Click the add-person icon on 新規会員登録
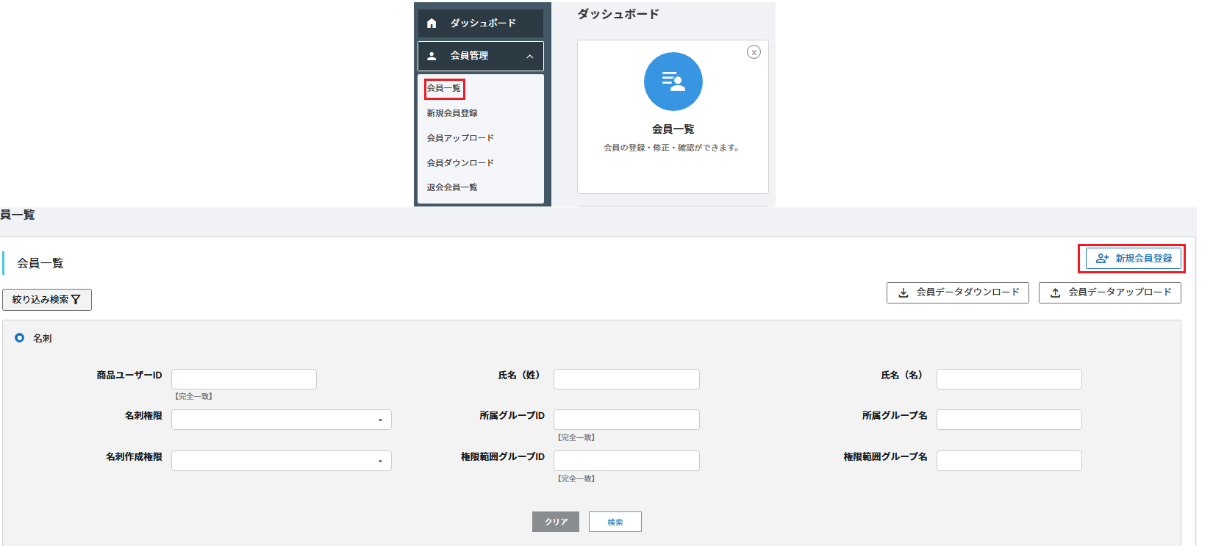Screen dimensions: 1213x546 point(1102,259)
